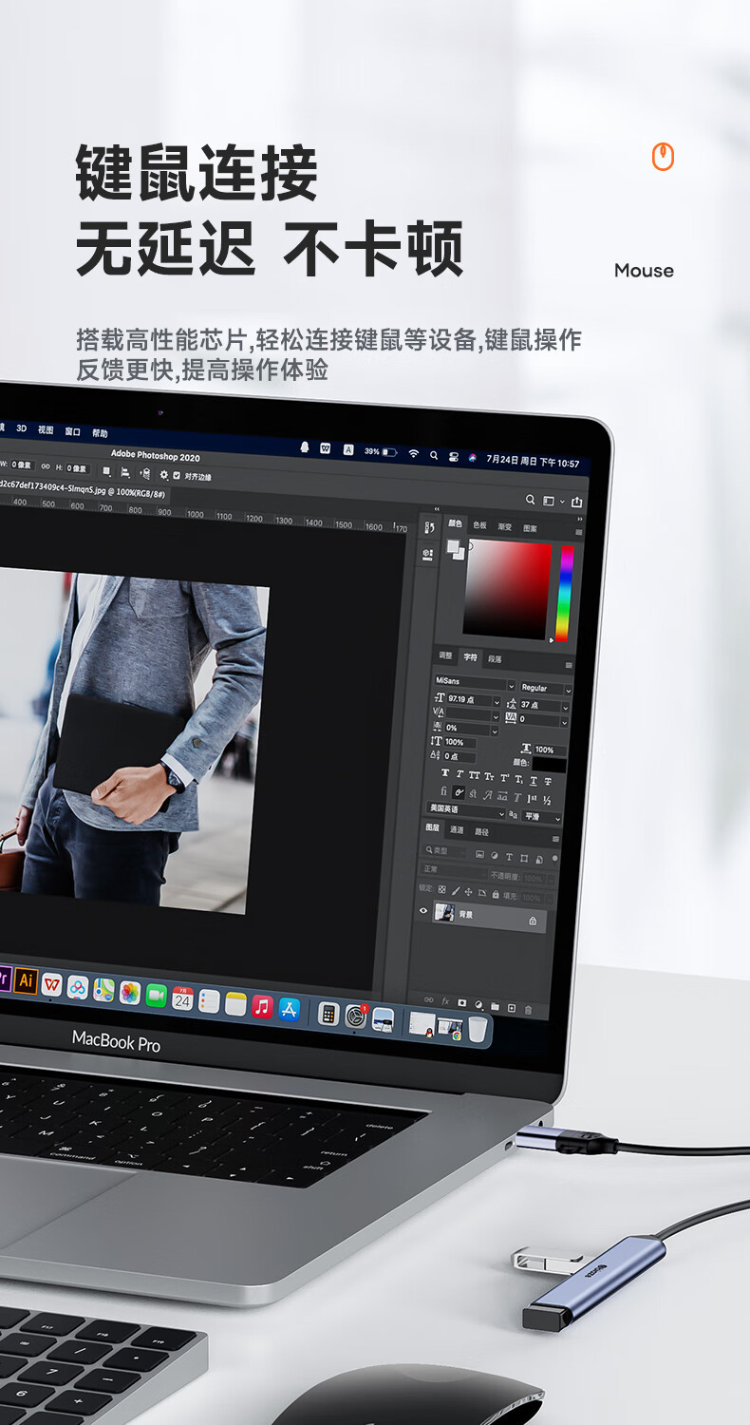Create a new layer plus icon
Screen dimensions: 750x1425
pos(512,1008)
